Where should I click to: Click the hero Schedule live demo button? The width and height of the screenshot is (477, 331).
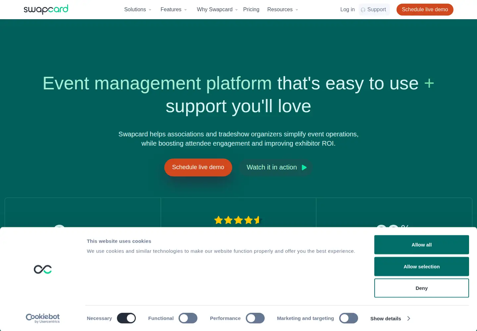(x=198, y=167)
